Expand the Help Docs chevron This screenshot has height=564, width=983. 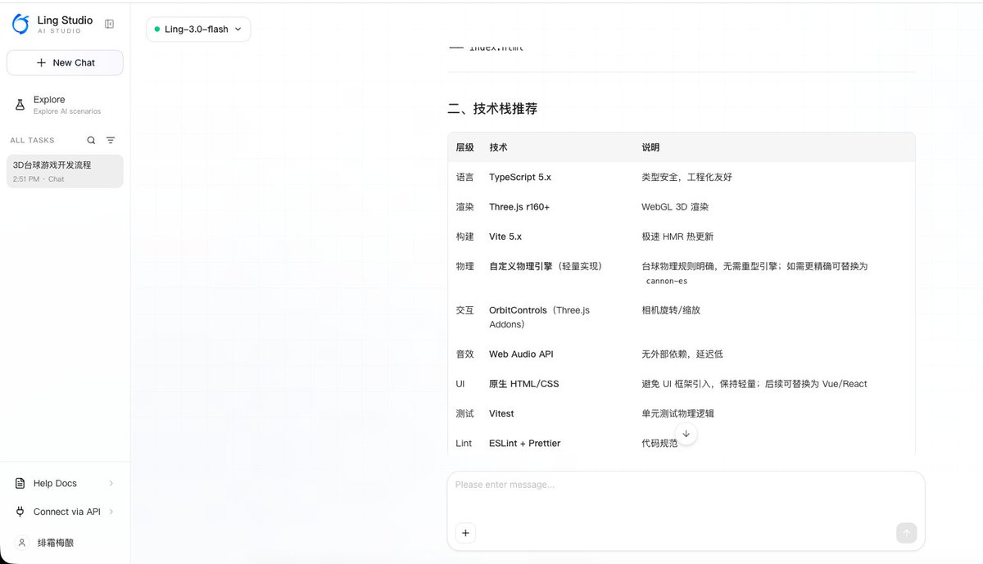click(111, 484)
